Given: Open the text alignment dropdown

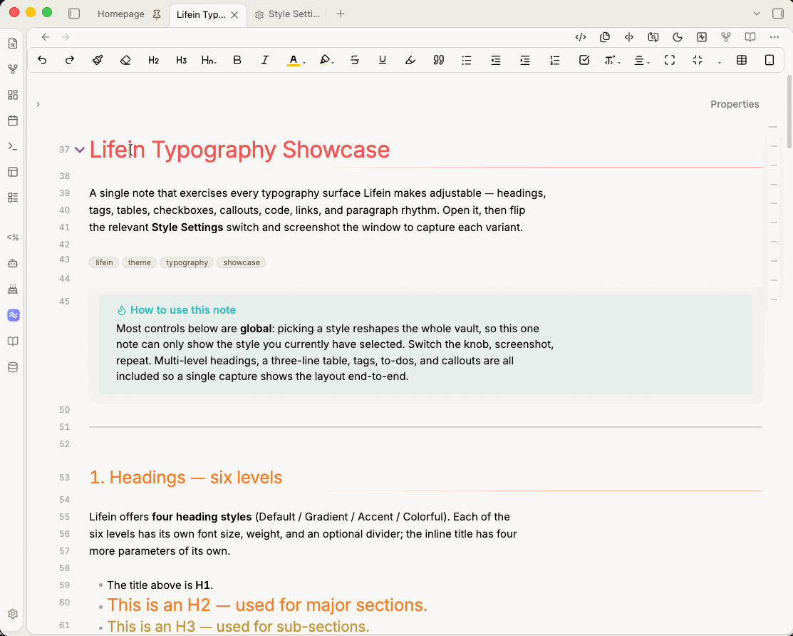Looking at the screenshot, I should tap(641, 60).
